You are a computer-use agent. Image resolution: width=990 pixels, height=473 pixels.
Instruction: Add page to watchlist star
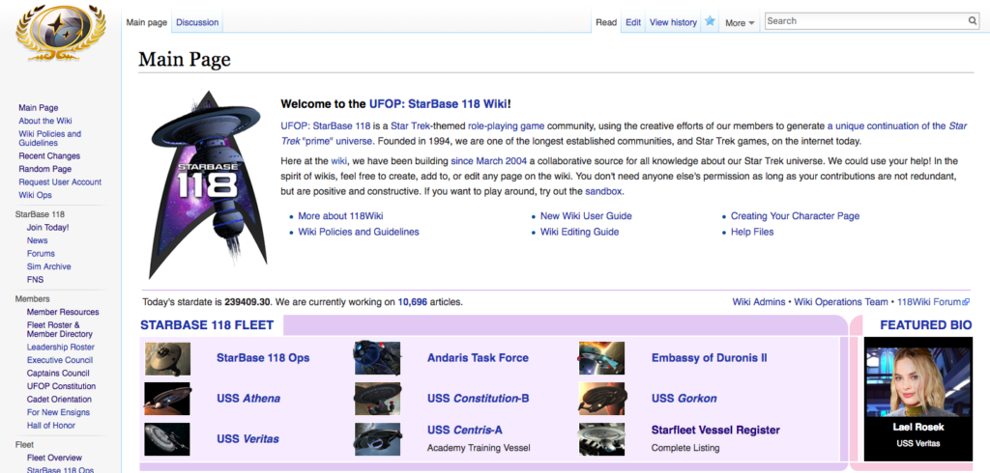point(710,21)
